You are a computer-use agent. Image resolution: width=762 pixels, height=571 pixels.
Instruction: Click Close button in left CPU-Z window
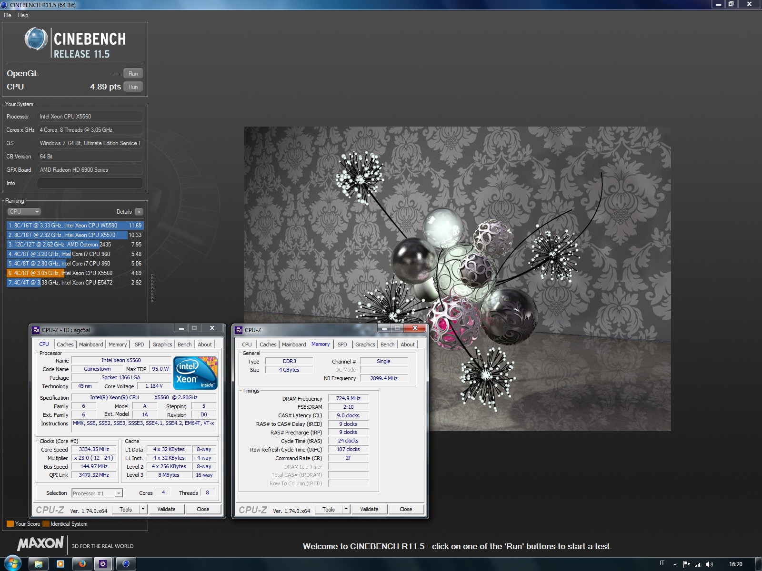pos(203,509)
